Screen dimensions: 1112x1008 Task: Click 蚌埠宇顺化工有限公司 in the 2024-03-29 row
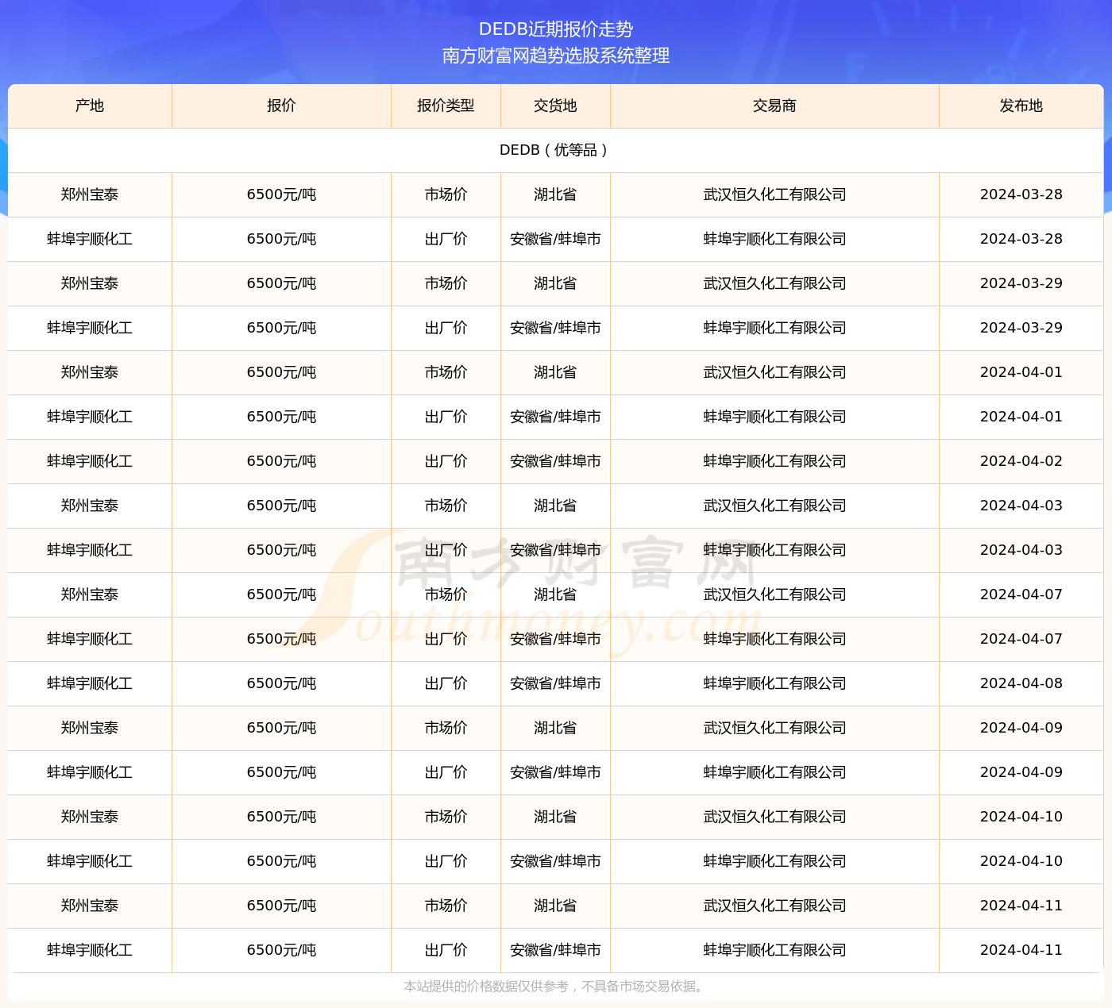coord(774,328)
